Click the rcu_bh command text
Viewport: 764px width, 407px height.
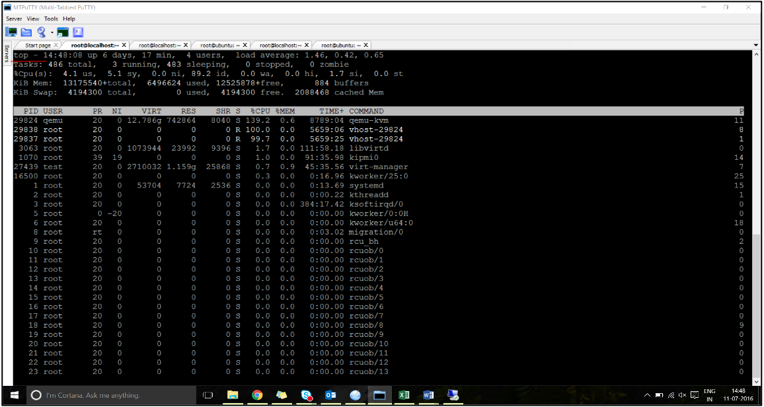tap(363, 241)
